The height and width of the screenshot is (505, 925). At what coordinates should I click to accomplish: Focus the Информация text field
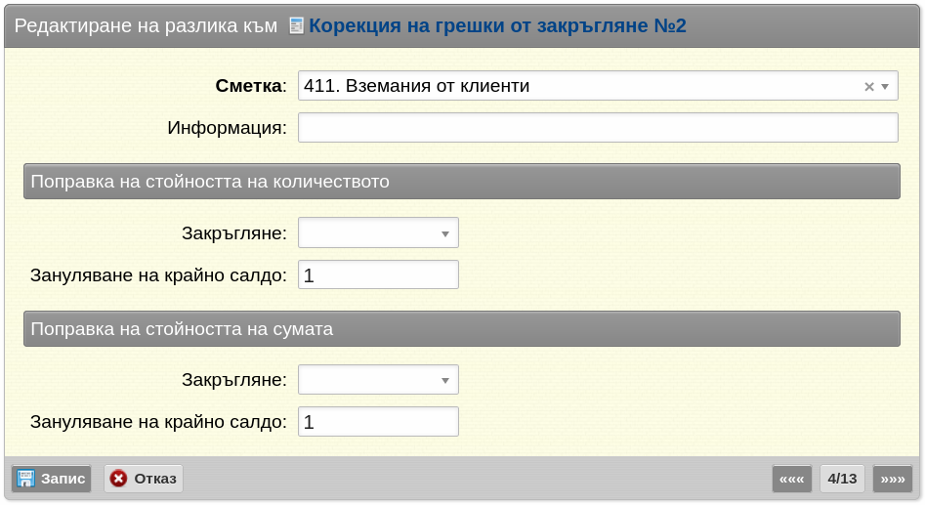click(598, 127)
